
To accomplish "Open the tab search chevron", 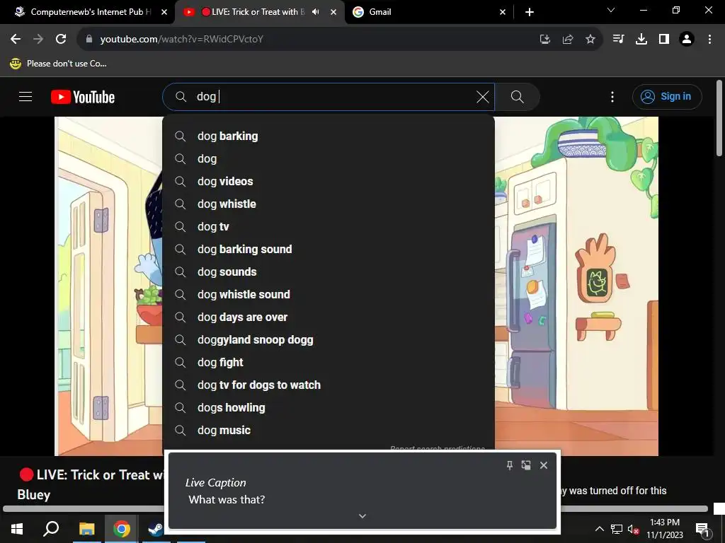I will [611, 10].
